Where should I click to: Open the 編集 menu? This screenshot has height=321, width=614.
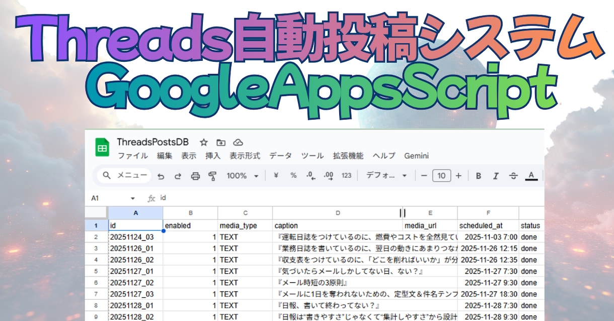pyautogui.click(x=165, y=156)
